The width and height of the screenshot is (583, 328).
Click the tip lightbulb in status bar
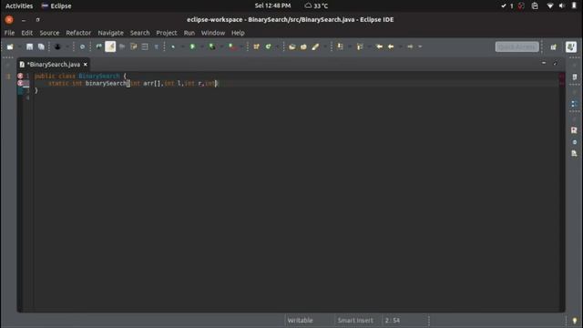(575, 320)
